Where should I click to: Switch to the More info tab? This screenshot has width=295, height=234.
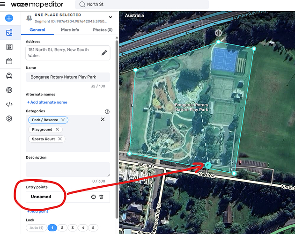(70, 30)
